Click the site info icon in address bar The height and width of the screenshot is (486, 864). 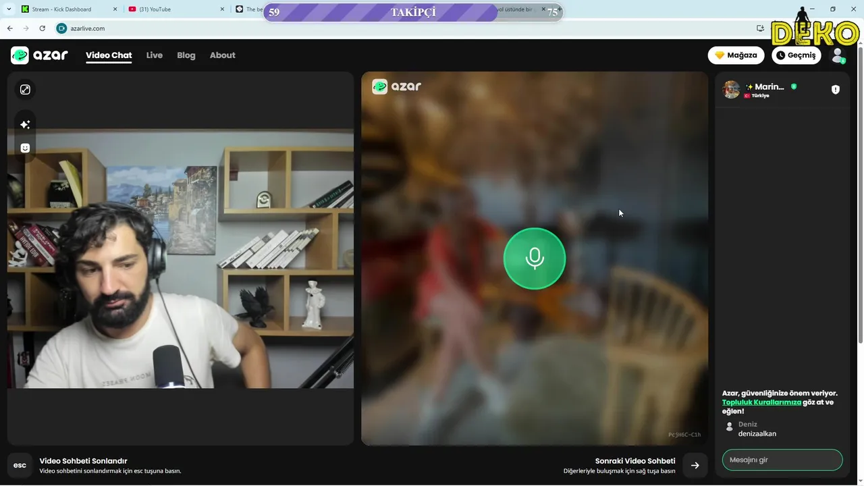[61, 28]
